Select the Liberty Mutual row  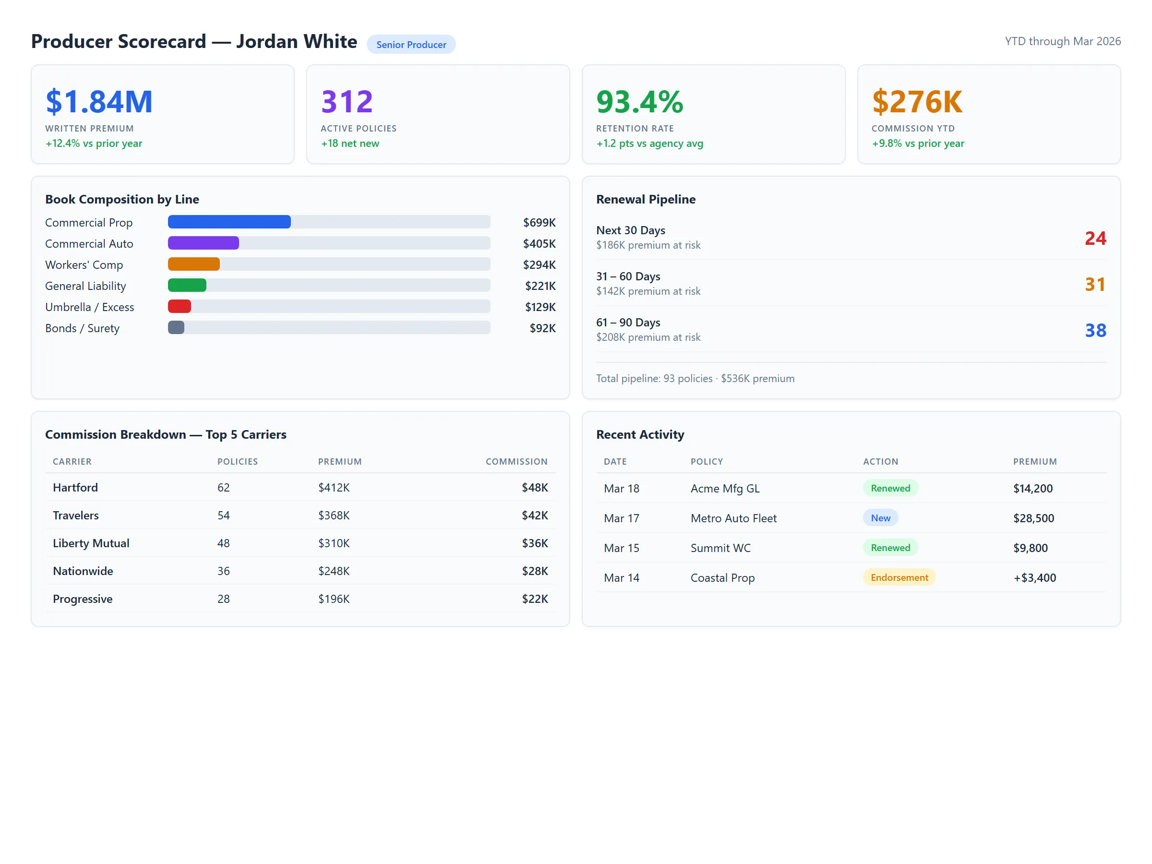tap(300, 543)
